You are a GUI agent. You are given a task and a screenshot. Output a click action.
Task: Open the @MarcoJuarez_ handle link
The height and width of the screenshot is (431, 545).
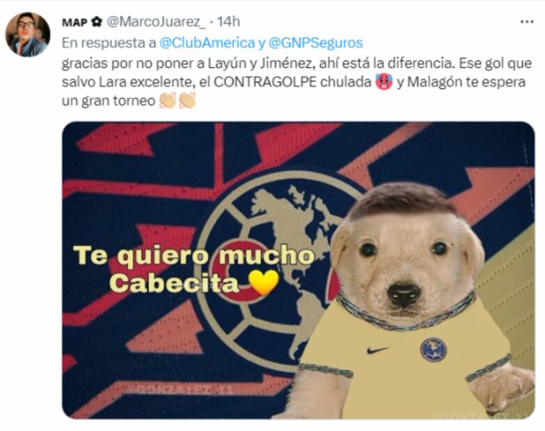(x=156, y=22)
